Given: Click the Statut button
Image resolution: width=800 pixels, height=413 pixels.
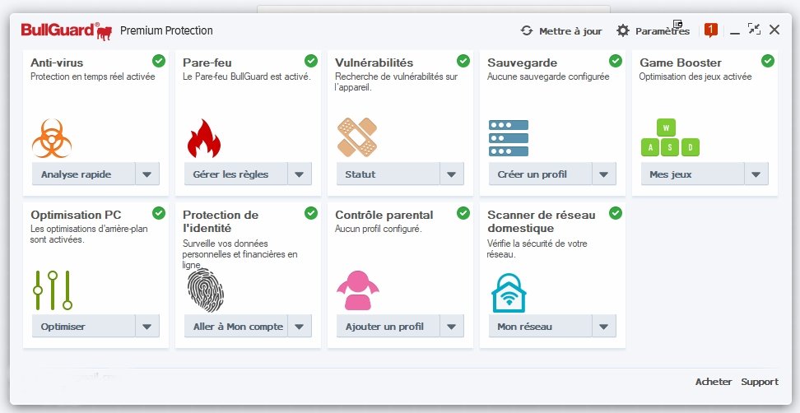Looking at the screenshot, I should click(x=388, y=174).
